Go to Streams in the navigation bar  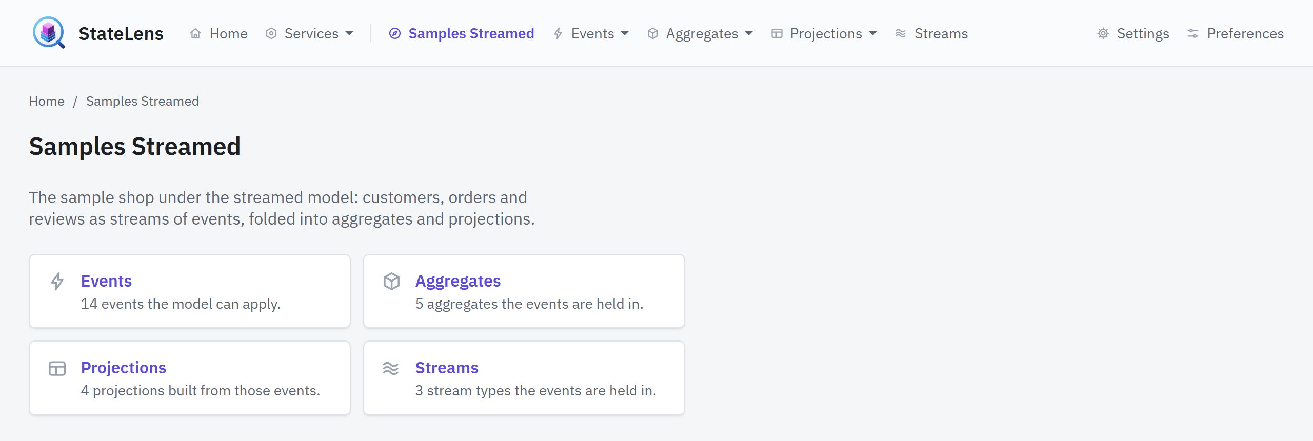[931, 34]
